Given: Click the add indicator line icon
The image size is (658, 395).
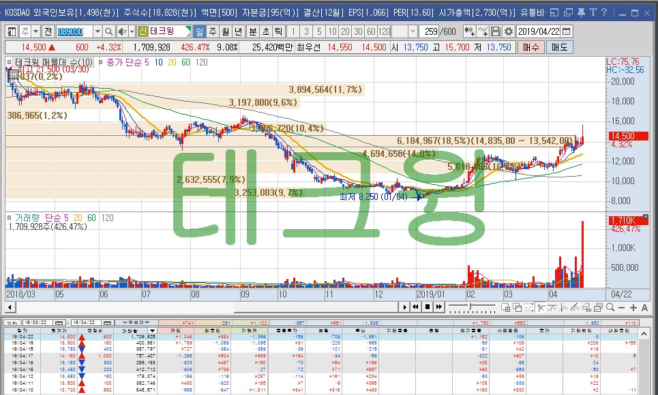Looking at the screenshot, I should tap(483, 31).
